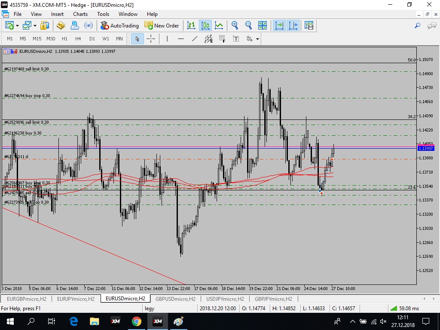
Task: Click the connection speed bars icon
Action: [x=394, y=309]
